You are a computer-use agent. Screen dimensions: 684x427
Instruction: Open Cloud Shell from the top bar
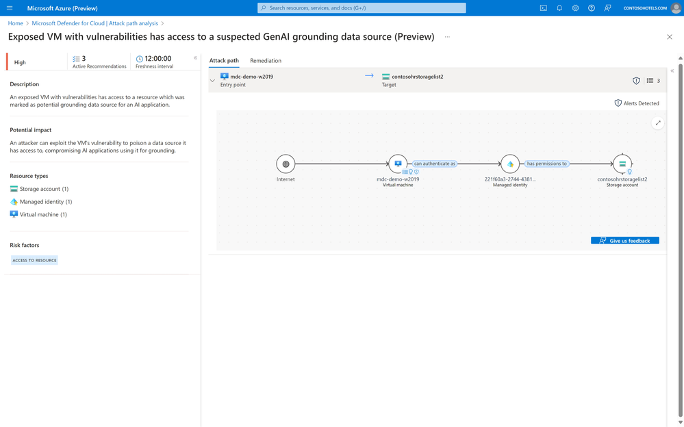tap(543, 8)
